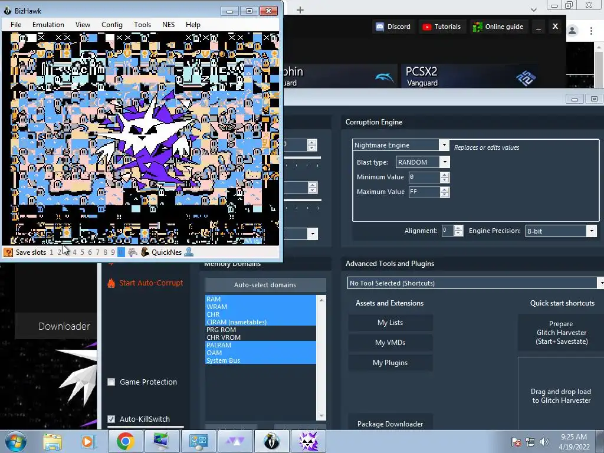The image size is (604, 453).
Task: Click the controller icon beside the save slots
Action: 133,252
